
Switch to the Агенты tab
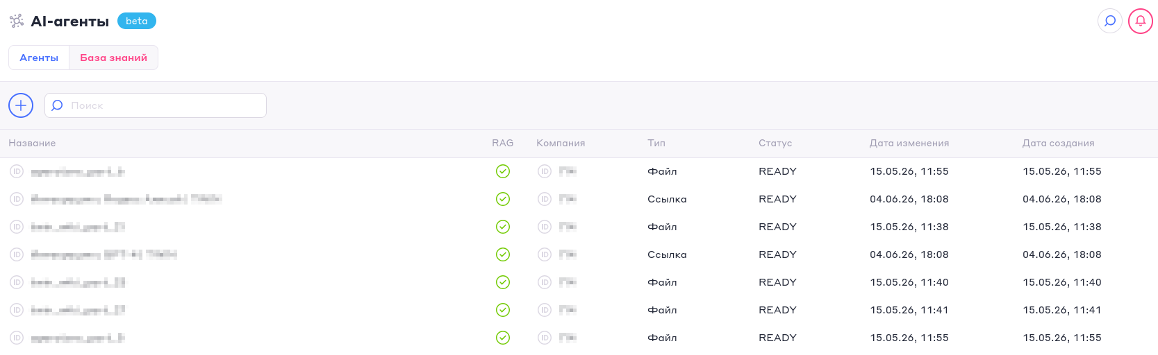39,58
